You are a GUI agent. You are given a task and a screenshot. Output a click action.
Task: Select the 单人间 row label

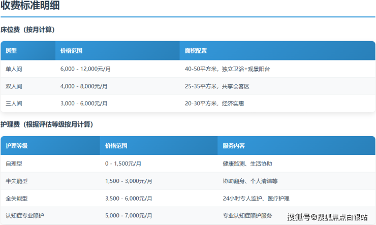(14, 69)
